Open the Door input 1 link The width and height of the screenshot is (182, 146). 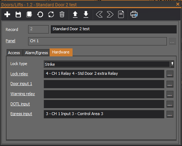[21, 84]
